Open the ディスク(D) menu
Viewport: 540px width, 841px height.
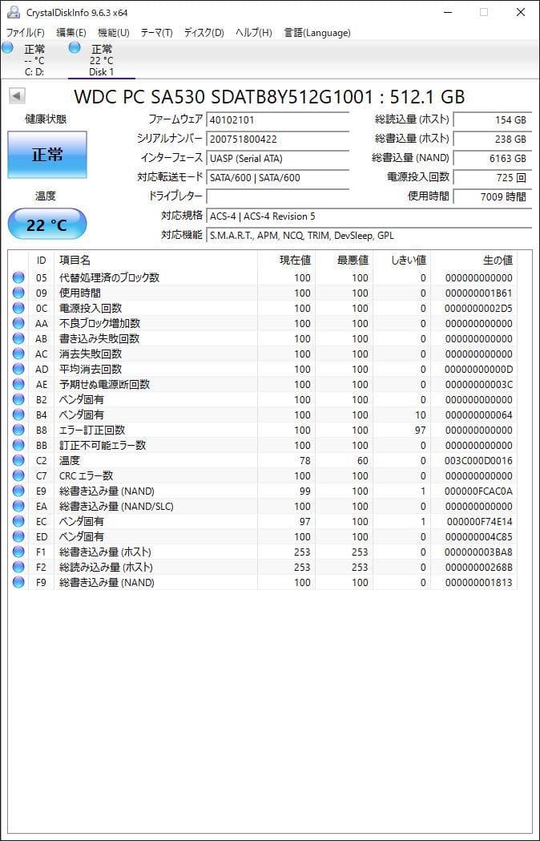coord(204,33)
